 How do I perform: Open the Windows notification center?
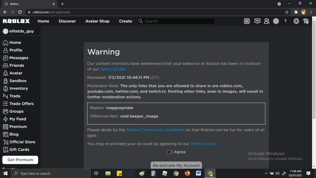click(309, 173)
